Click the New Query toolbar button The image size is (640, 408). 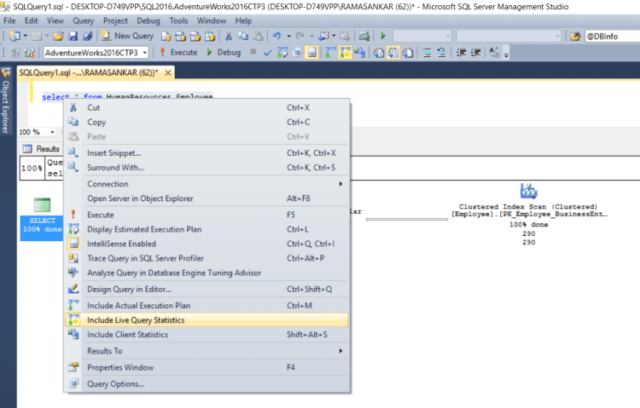pos(128,36)
